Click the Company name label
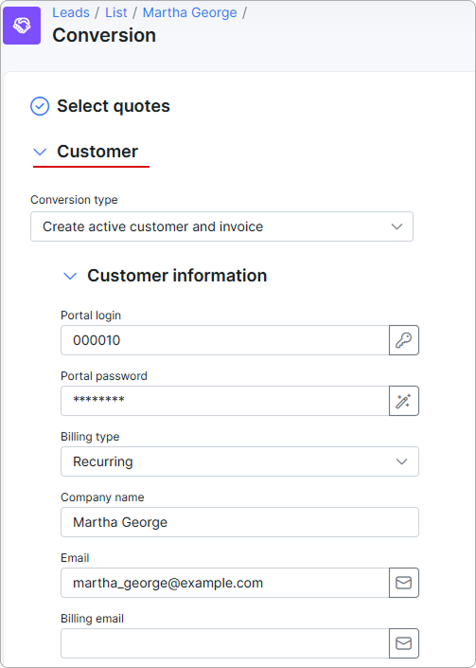This screenshot has height=668, width=476. 102,497
